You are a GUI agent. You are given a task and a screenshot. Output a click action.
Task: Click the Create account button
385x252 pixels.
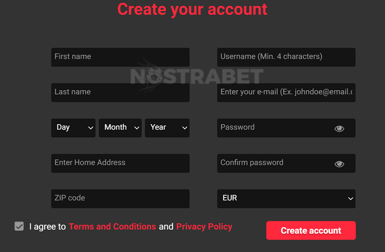tap(311, 230)
